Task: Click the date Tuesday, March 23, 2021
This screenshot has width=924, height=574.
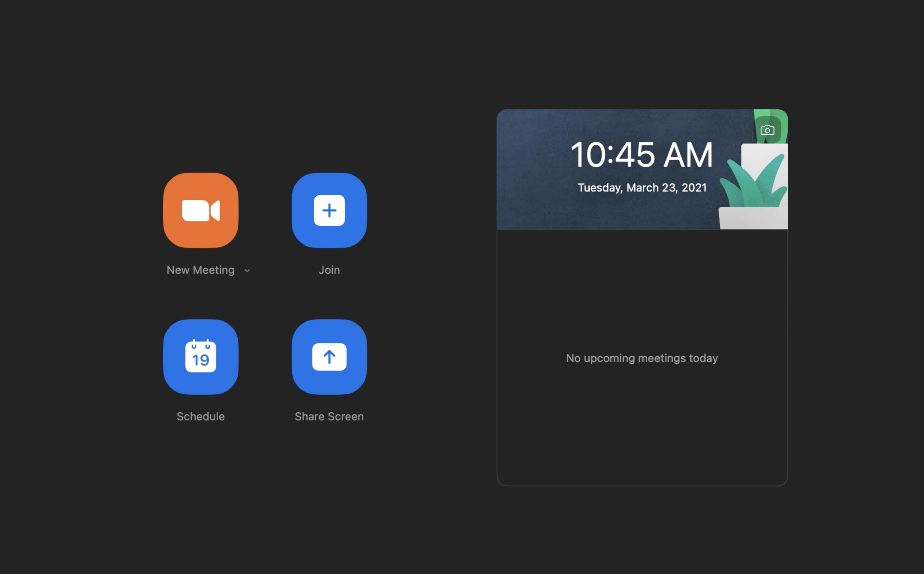Action: 642,188
